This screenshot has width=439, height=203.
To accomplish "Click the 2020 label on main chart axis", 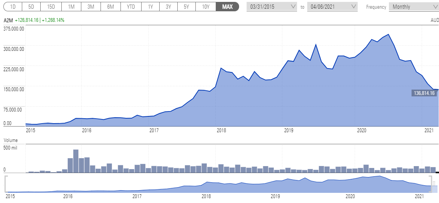I will (x=362, y=130).
